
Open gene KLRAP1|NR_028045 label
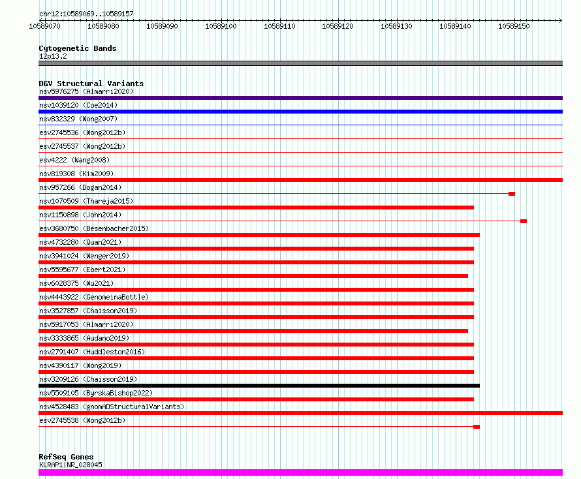point(71,465)
